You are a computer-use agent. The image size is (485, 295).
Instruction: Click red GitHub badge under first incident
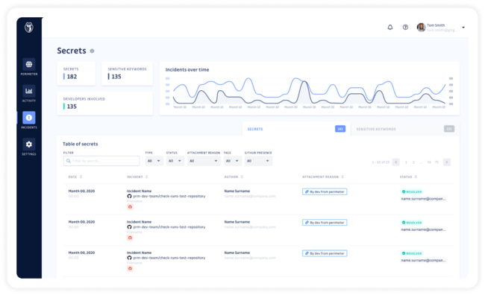pyautogui.click(x=130, y=207)
